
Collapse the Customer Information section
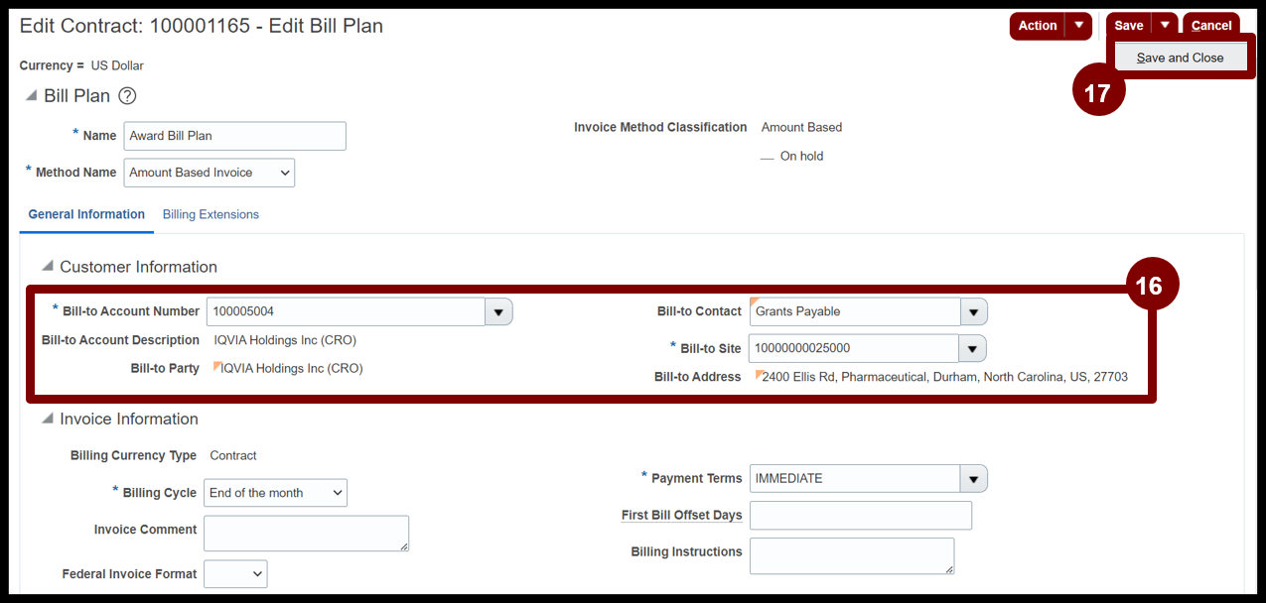click(x=48, y=266)
